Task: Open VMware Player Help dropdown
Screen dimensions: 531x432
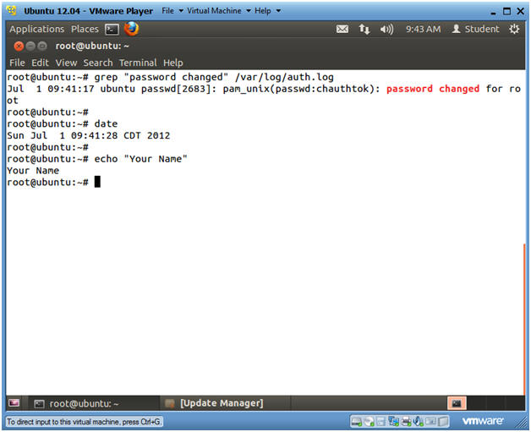Action: (x=268, y=11)
